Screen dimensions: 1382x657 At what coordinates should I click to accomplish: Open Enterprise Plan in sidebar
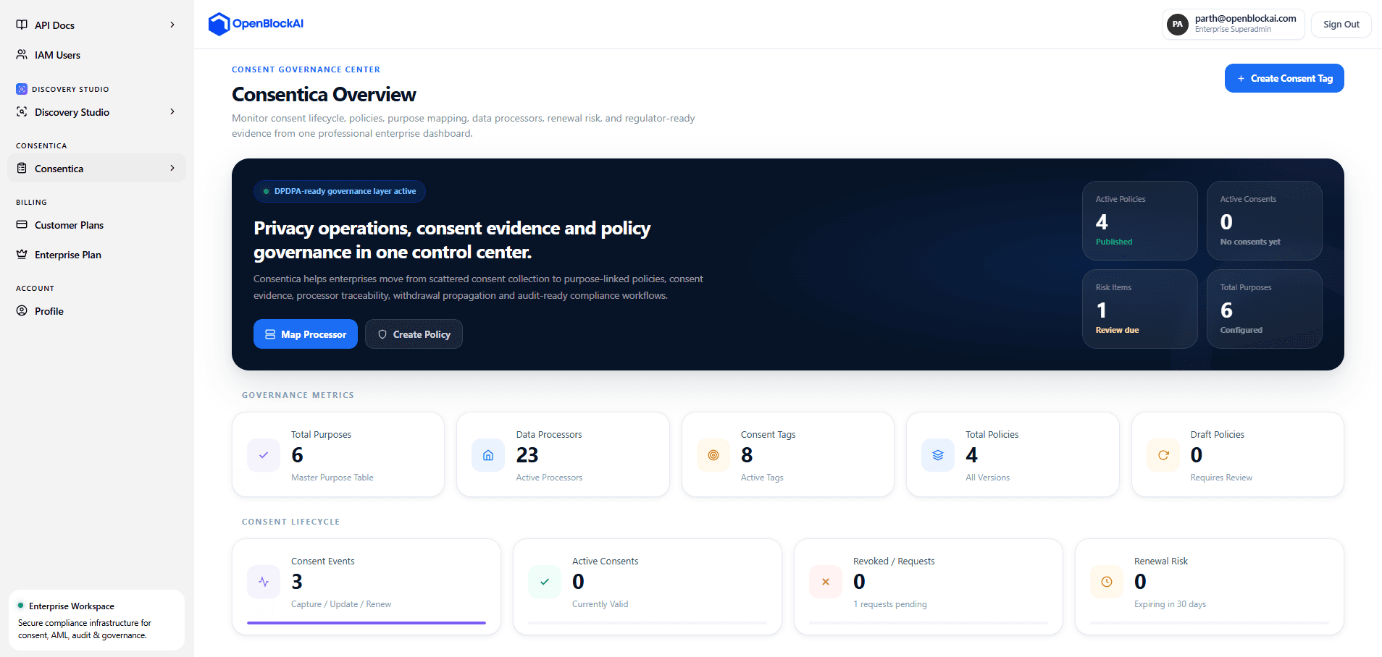(96, 254)
